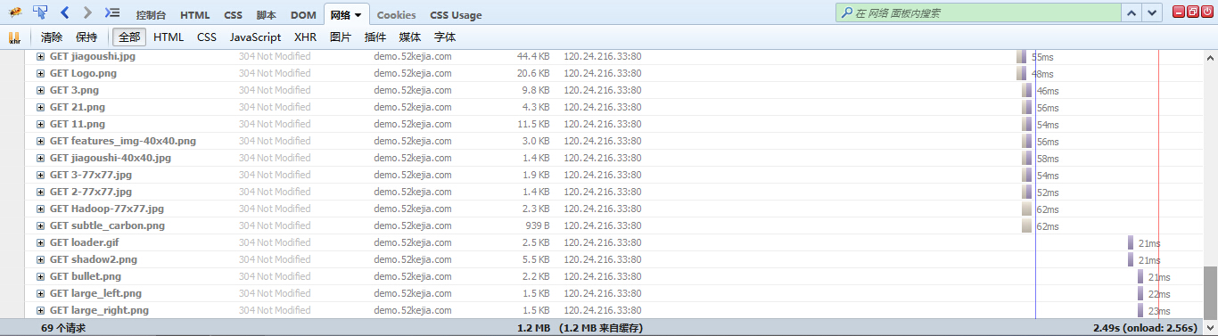Detach Firebug into a separate window
This screenshot has width=1218, height=336.
1192,12
